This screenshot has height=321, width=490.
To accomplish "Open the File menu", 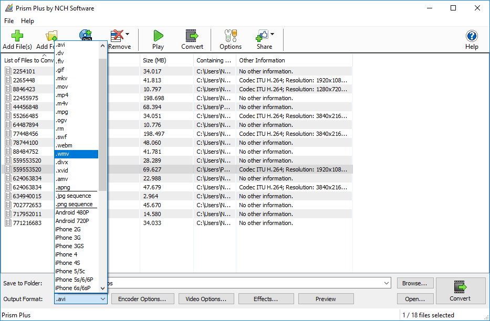I will 9,21.
